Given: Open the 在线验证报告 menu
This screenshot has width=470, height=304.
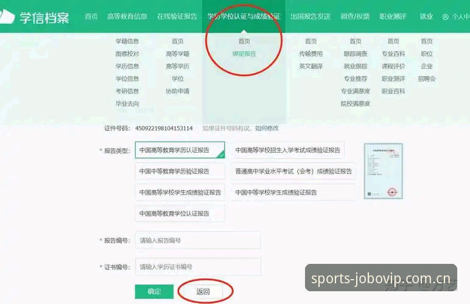Looking at the screenshot, I should click(x=177, y=16).
